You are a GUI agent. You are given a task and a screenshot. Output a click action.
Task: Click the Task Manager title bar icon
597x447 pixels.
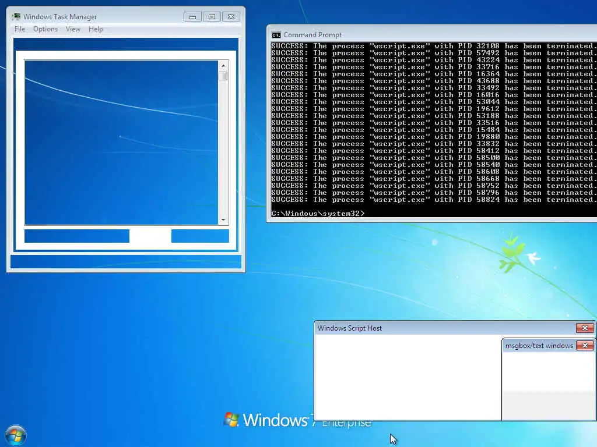click(x=16, y=16)
